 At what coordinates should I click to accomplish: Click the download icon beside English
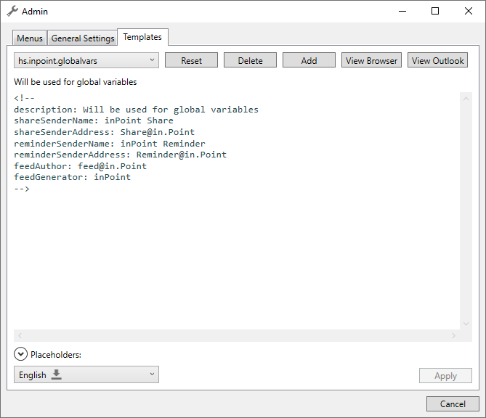(x=57, y=375)
